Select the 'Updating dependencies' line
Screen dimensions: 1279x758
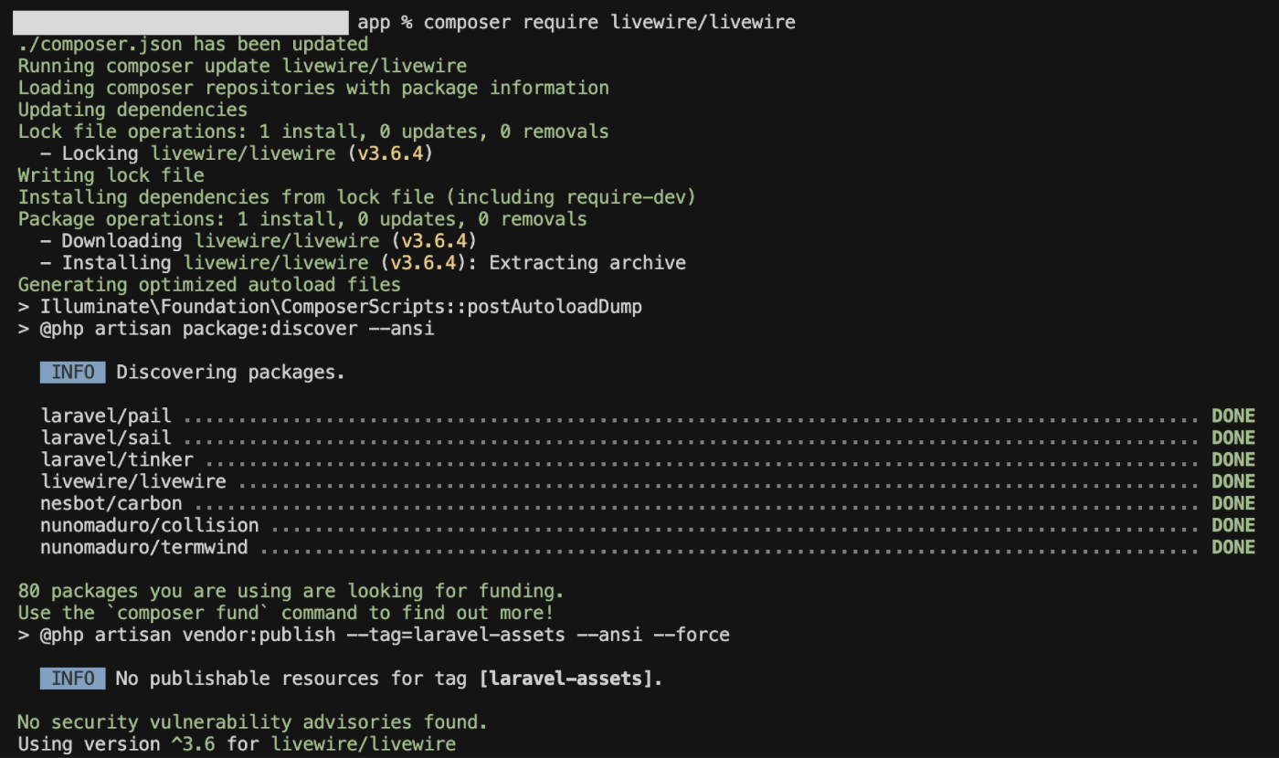click(x=132, y=110)
